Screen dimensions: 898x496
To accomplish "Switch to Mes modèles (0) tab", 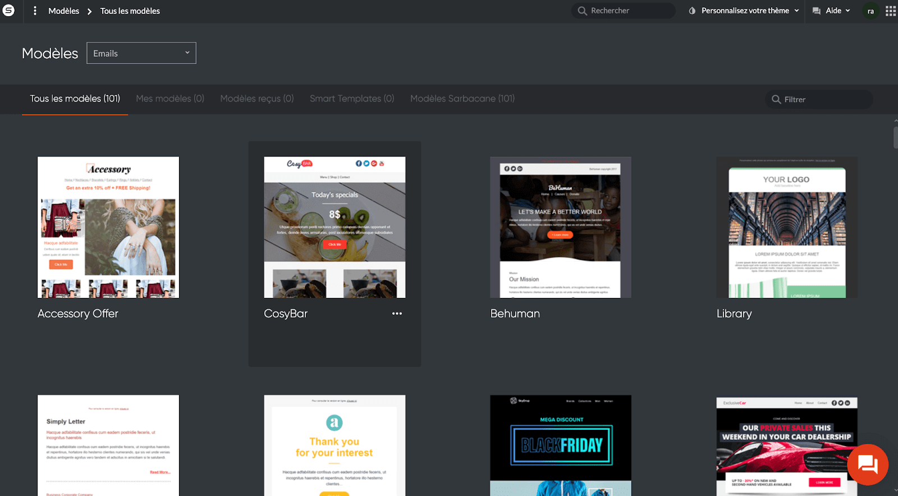I will [x=170, y=99].
